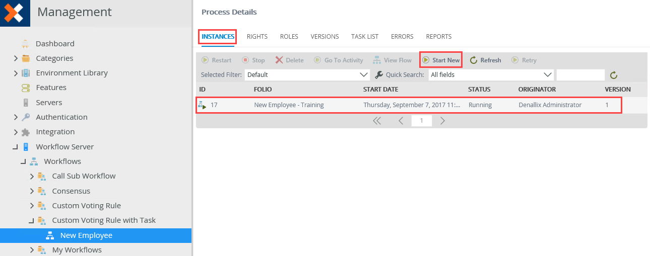The width and height of the screenshot is (650, 256).
Task: Click the New Employee workflow icon
Action: point(50,235)
